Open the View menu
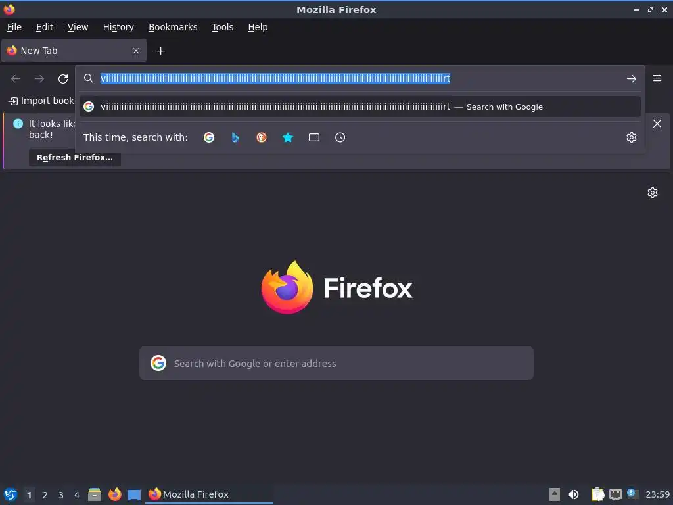This screenshot has height=505, width=673. [78, 27]
